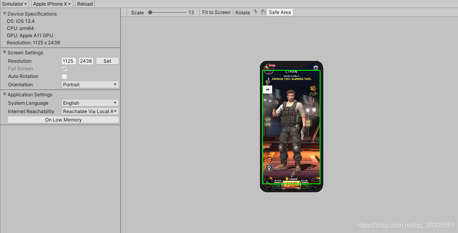The height and width of the screenshot is (233, 458).
Task: Tap the gold emblem icon on the right
Action: click(313, 91)
